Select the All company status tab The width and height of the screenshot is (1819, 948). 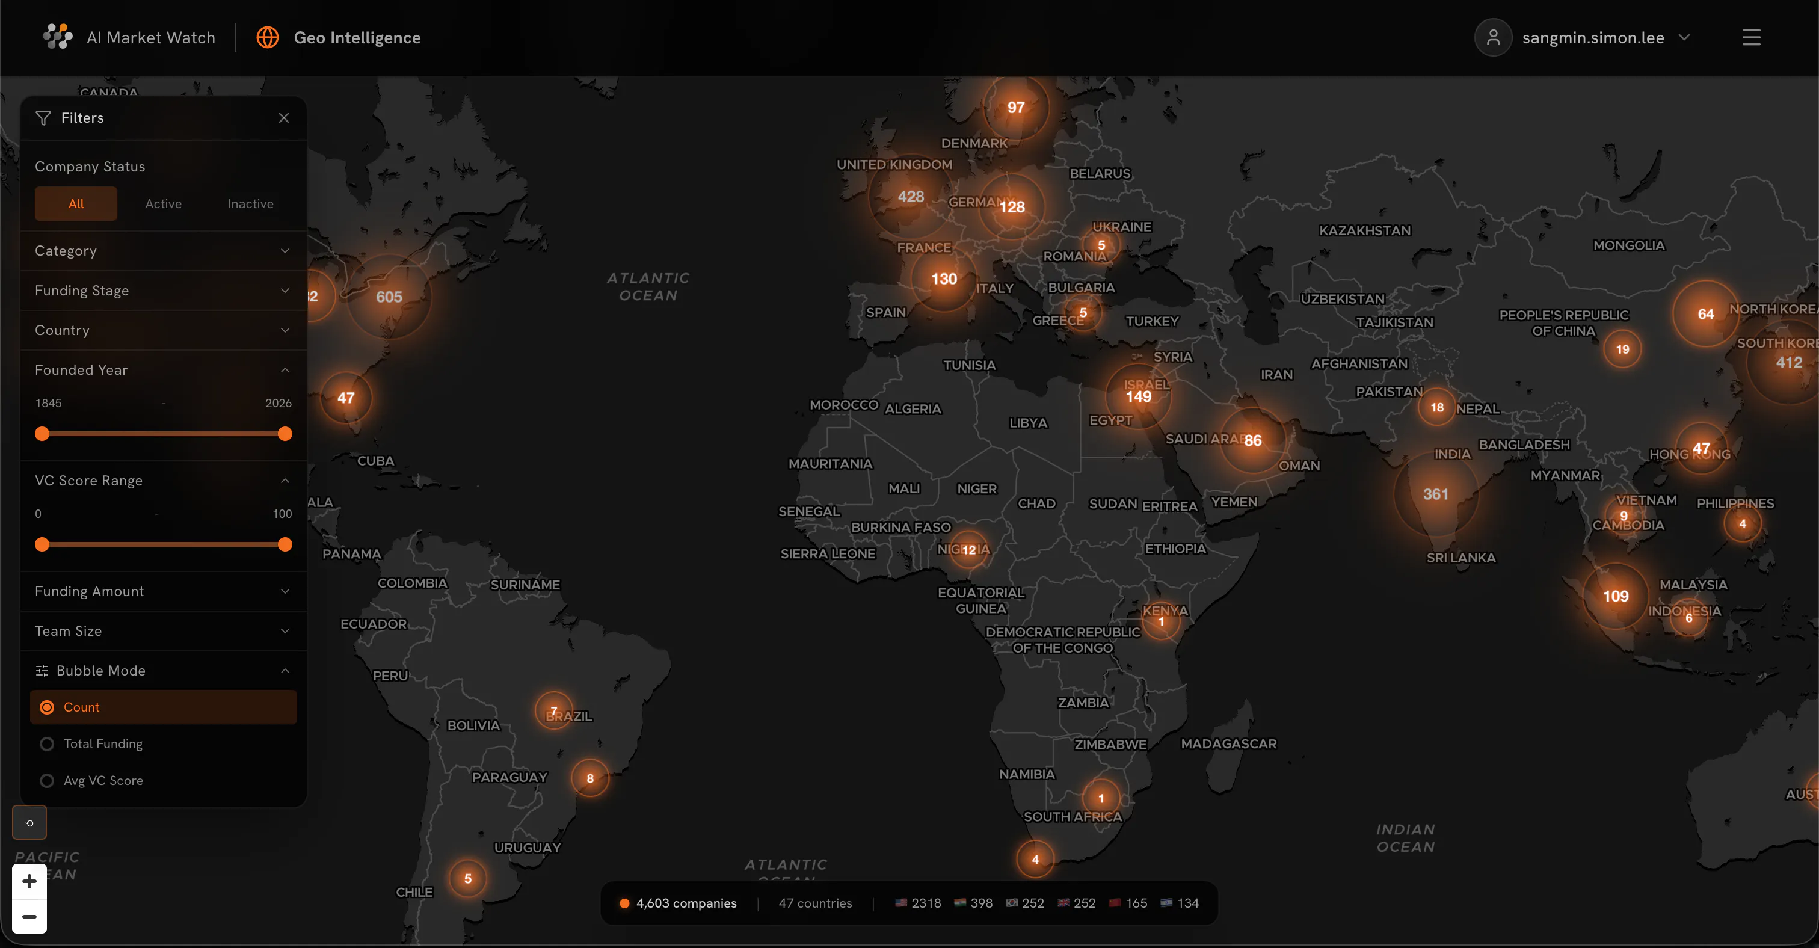coord(76,204)
